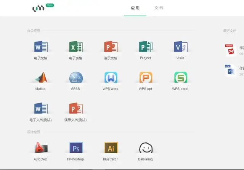Click the logo with Beta badge

tap(43, 8)
